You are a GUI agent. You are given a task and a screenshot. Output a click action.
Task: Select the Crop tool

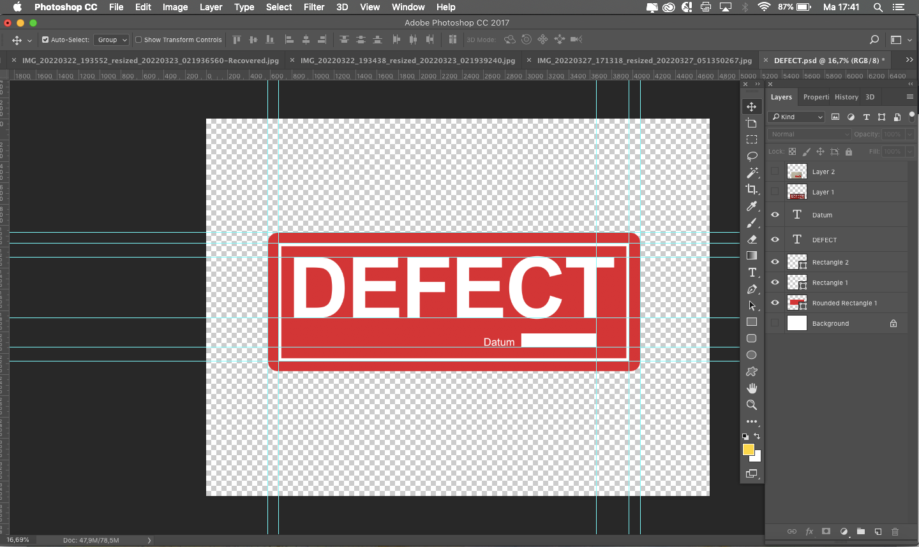(x=752, y=189)
